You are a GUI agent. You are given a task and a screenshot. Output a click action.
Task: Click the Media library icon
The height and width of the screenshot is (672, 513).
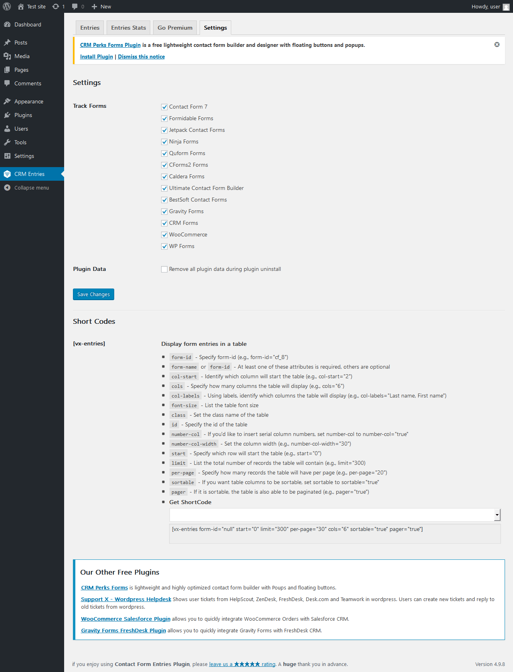click(x=7, y=56)
